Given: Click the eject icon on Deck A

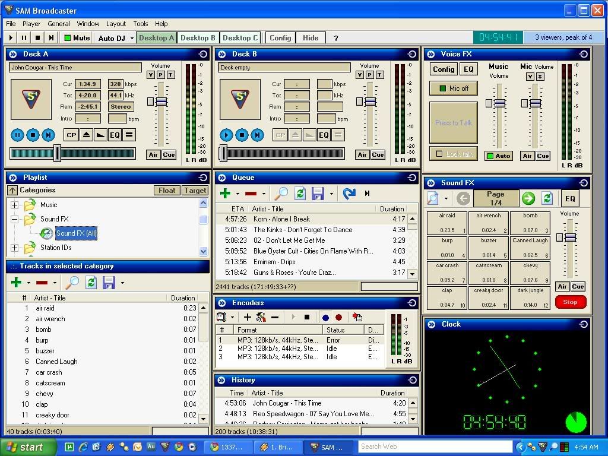Looking at the screenshot, I should click(86, 135).
